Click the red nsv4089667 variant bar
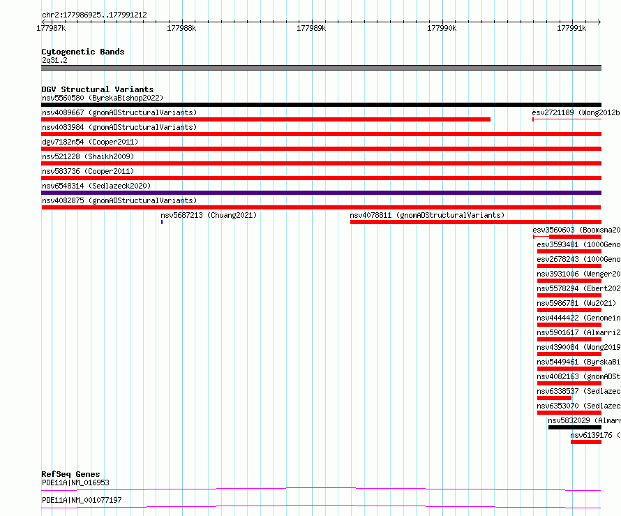The image size is (621, 516). tap(266, 119)
